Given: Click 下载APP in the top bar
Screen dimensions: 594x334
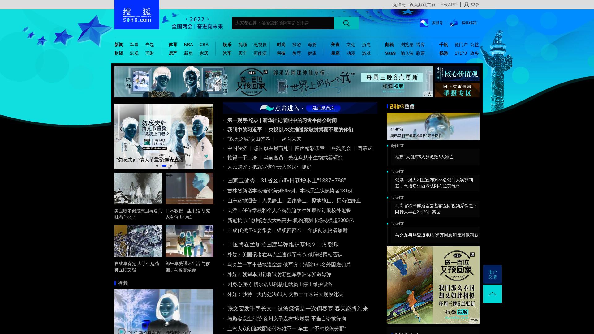Looking at the screenshot, I should click(x=448, y=5).
